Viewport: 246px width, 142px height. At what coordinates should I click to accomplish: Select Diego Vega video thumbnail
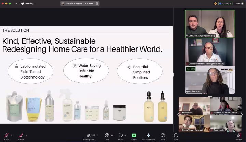point(194,123)
